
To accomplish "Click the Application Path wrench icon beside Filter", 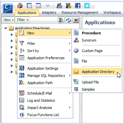I will tap(61, 20).
